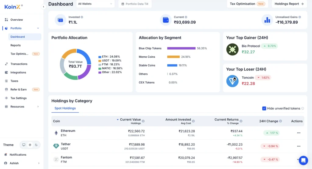
Task: Click the Notifications bell icon
Action: [x=6, y=155]
